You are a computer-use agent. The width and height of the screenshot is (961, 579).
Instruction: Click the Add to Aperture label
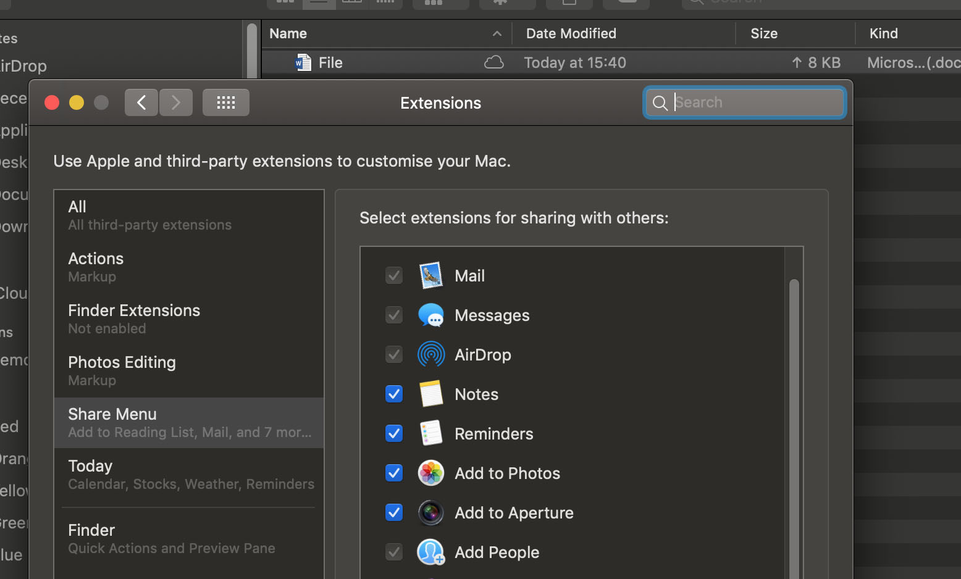click(x=514, y=513)
